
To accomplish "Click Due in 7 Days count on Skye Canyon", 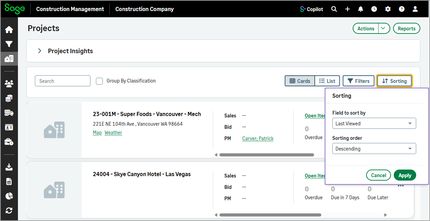I will [x=333, y=189].
